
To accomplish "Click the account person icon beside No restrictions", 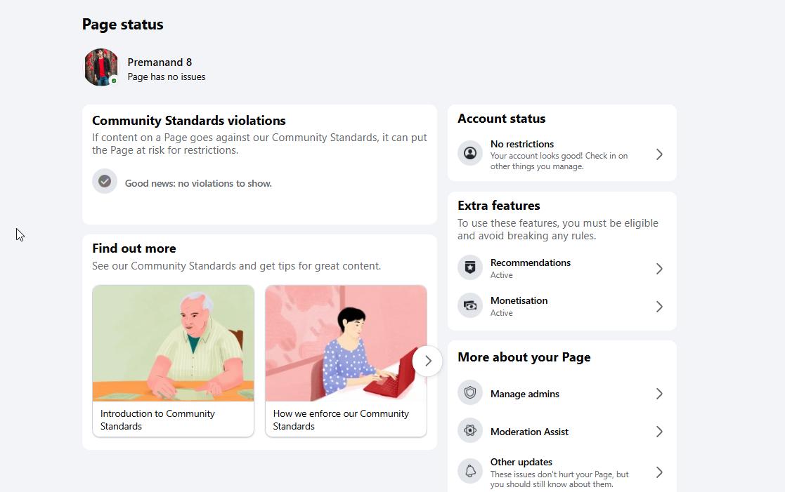I will click(x=470, y=153).
